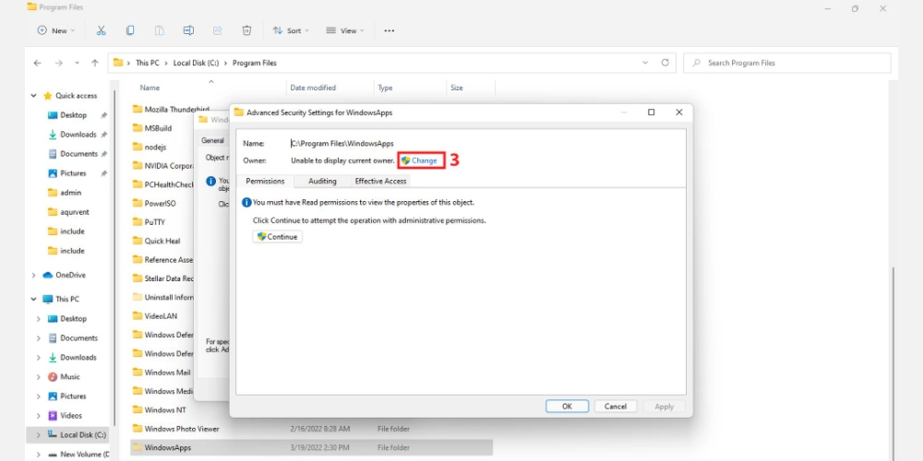The width and height of the screenshot is (923, 461).
Task: Collapse the Quick access tree section
Action: pyautogui.click(x=34, y=96)
